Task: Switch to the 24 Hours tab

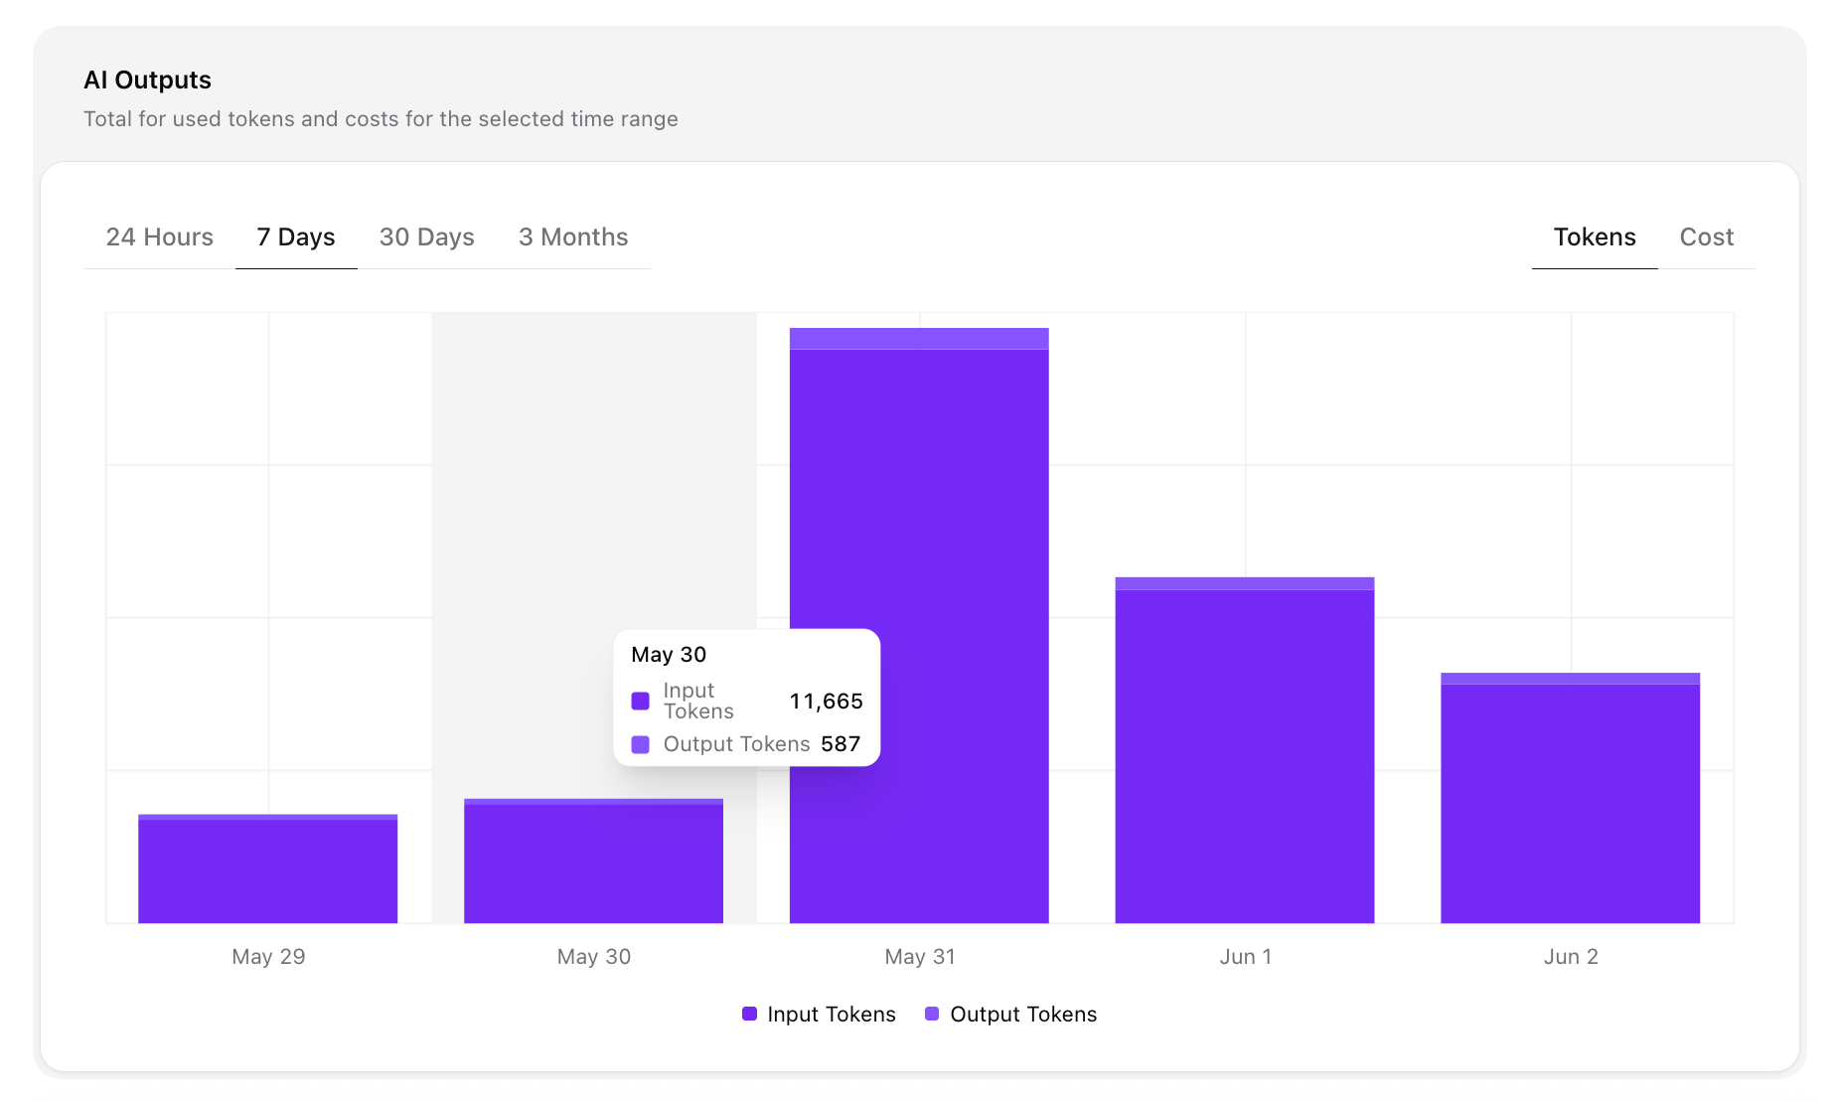Action: (x=159, y=237)
